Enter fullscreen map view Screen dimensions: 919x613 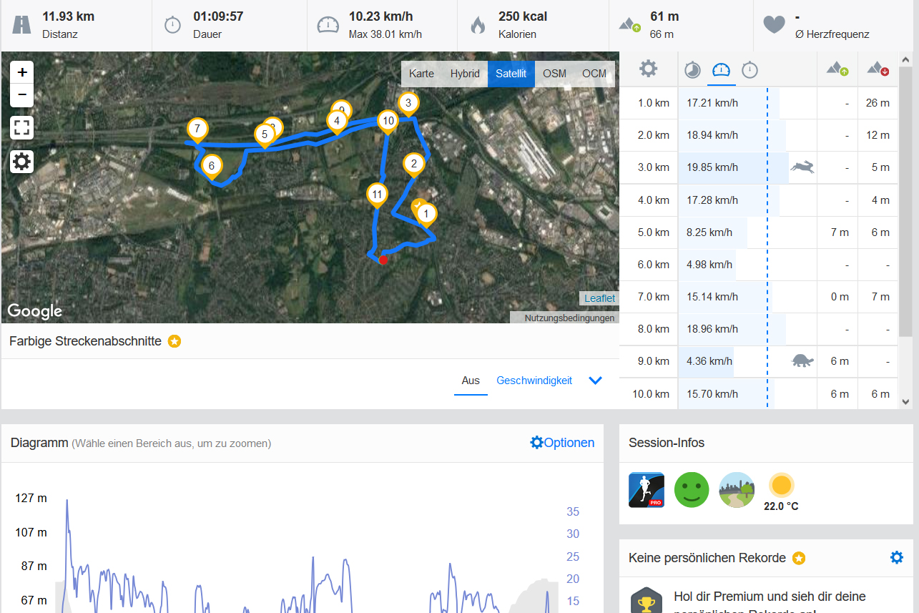[22, 129]
